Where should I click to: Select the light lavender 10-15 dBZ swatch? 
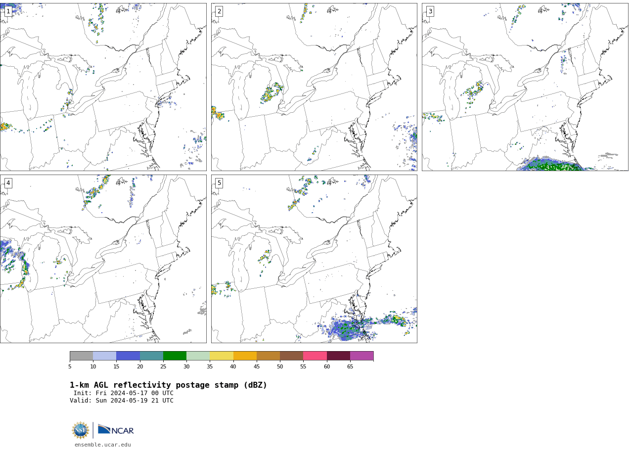tap(105, 356)
